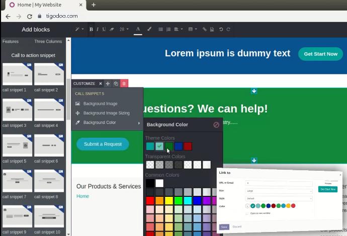Pick the dark red theme color swatch
Image resolution: width=347 pixels, height=236 pixels.
pos(188,146)
